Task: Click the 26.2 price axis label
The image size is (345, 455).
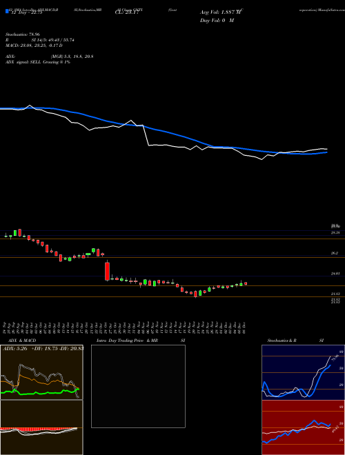Action: [334, 253]
